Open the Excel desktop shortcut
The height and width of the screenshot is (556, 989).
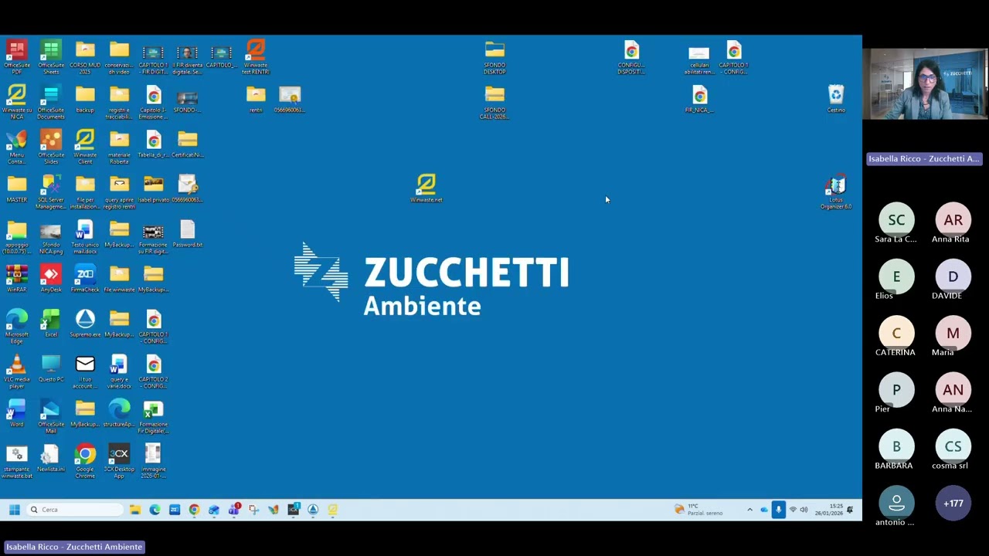click(51, 324)
